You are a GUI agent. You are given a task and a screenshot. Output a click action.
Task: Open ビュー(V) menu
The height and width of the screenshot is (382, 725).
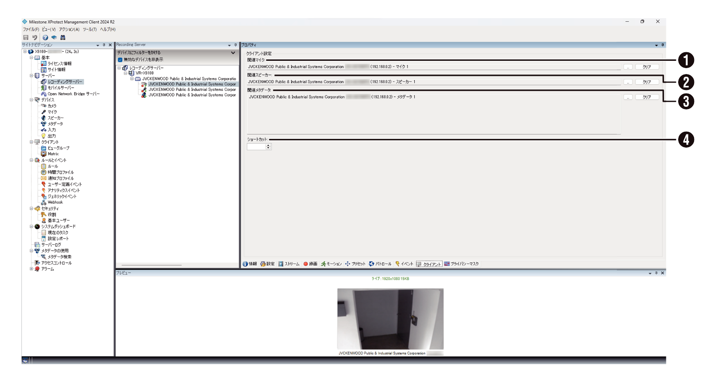tap(49, 30)
